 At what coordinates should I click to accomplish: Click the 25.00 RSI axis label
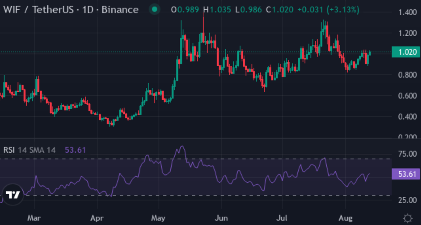(x=407, y=200)
